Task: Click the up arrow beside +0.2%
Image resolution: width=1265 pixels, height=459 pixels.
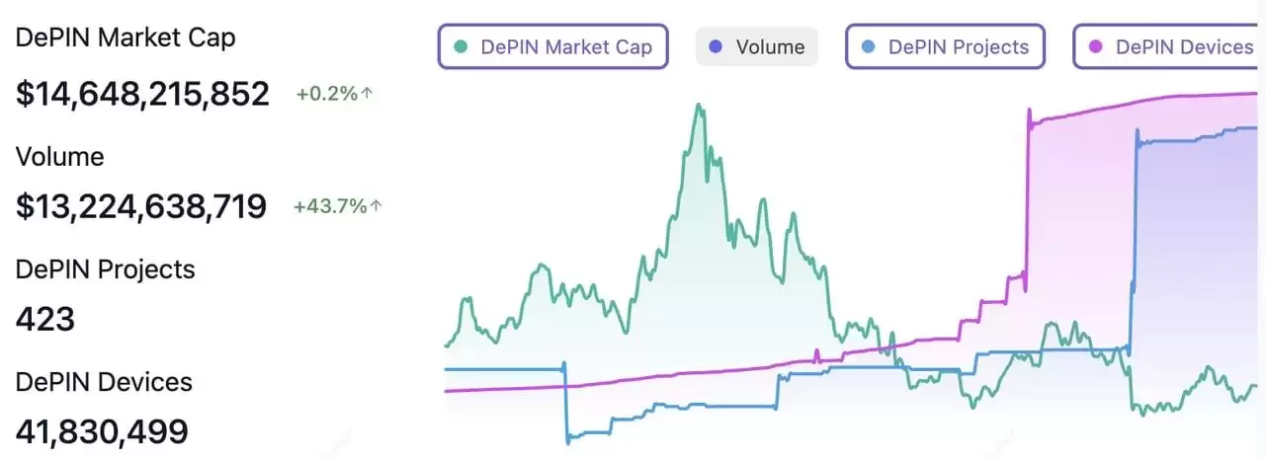Action: coord(368,95)
